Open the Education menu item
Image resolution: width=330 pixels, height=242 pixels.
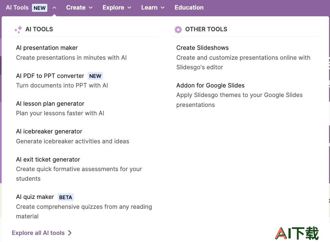(189, 8)
